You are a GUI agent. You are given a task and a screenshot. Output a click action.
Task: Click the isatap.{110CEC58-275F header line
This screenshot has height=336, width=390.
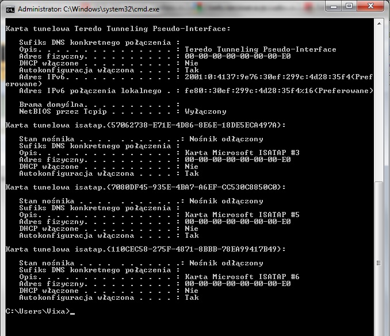click(146, 249)
